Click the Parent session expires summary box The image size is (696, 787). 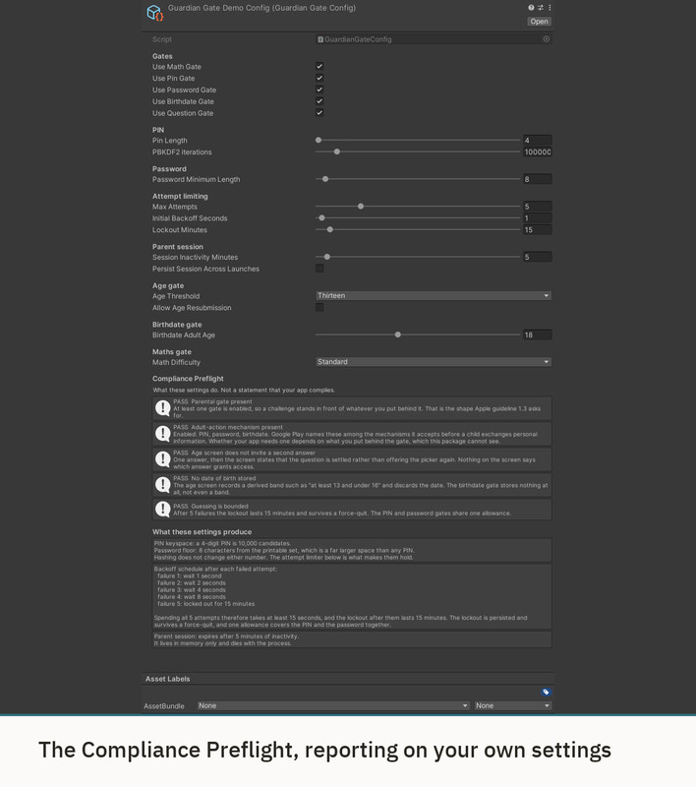[x=352, y=639]
